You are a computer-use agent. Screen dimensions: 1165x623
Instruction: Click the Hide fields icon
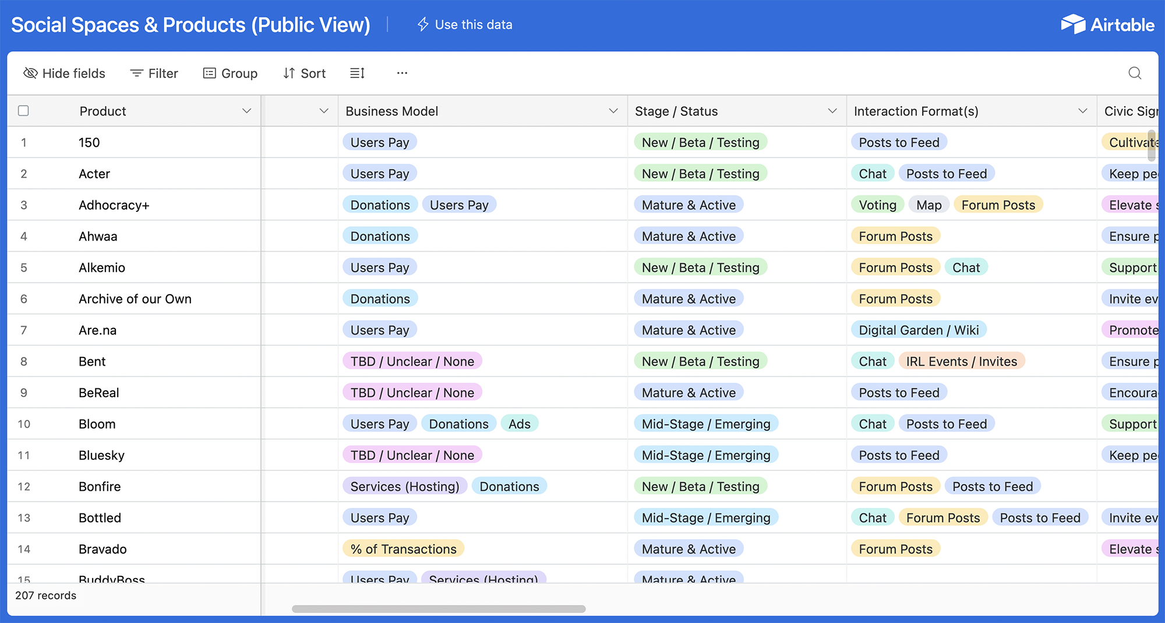pos(29,73)
